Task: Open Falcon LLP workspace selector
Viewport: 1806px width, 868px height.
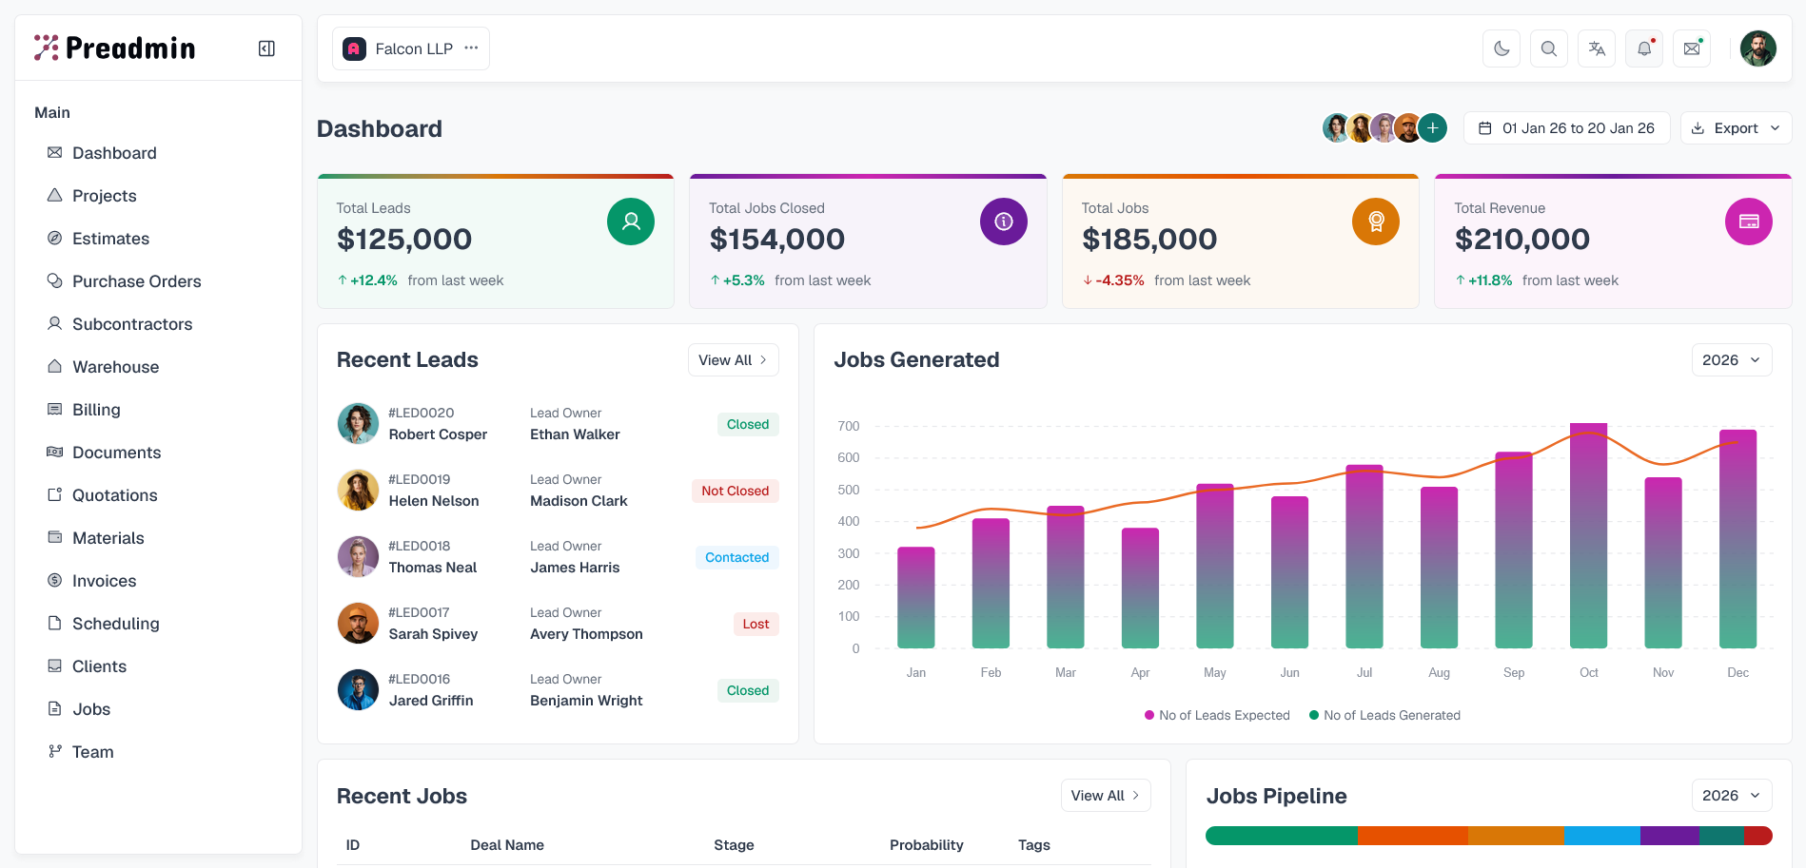Action: tap(410, 48)
